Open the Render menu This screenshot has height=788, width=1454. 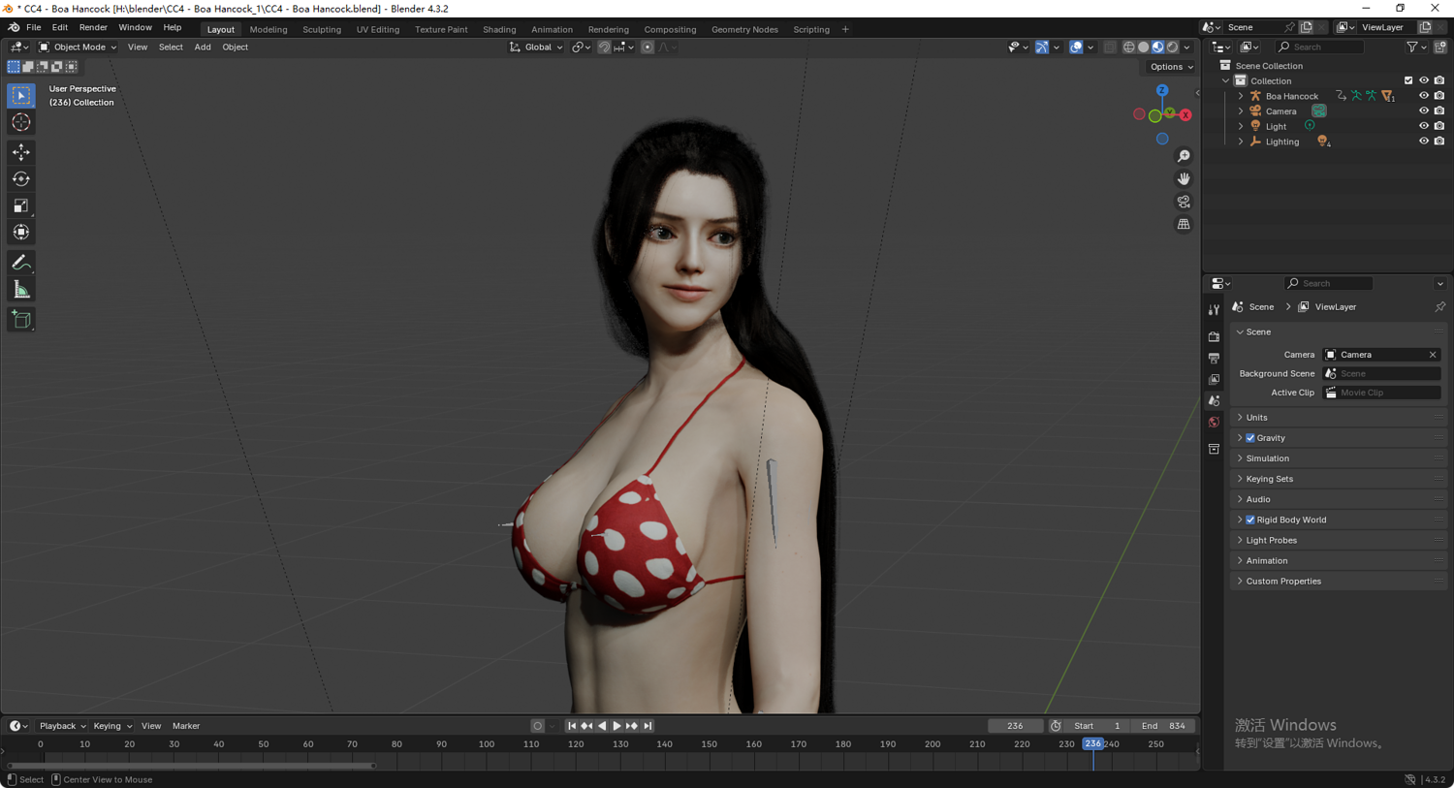(x=93, y=28)
